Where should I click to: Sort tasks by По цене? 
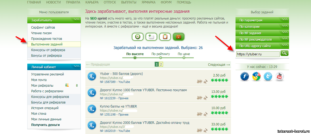184,54
